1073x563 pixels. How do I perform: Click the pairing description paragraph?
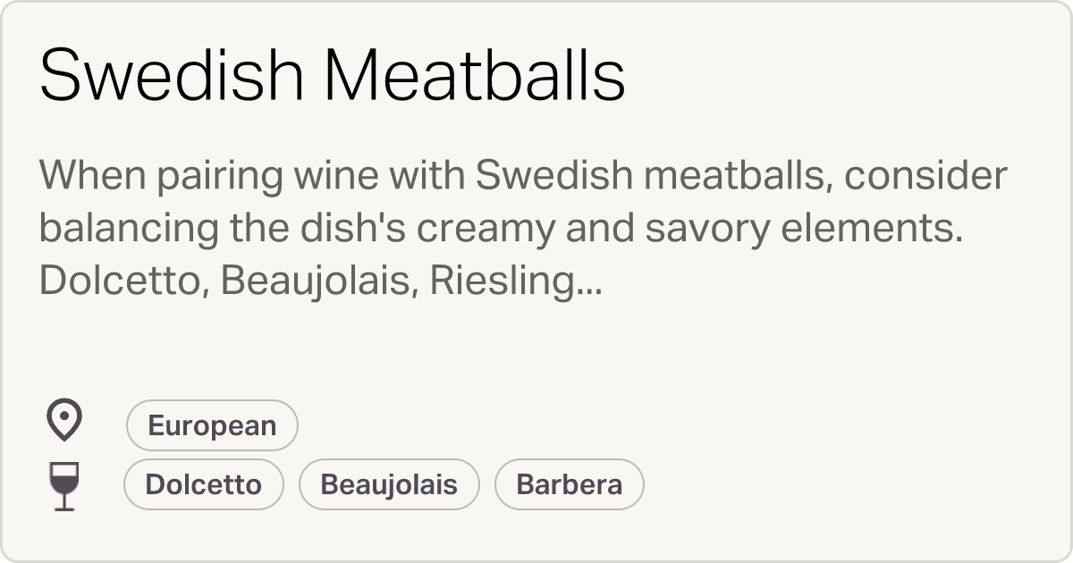pos(523,228)
